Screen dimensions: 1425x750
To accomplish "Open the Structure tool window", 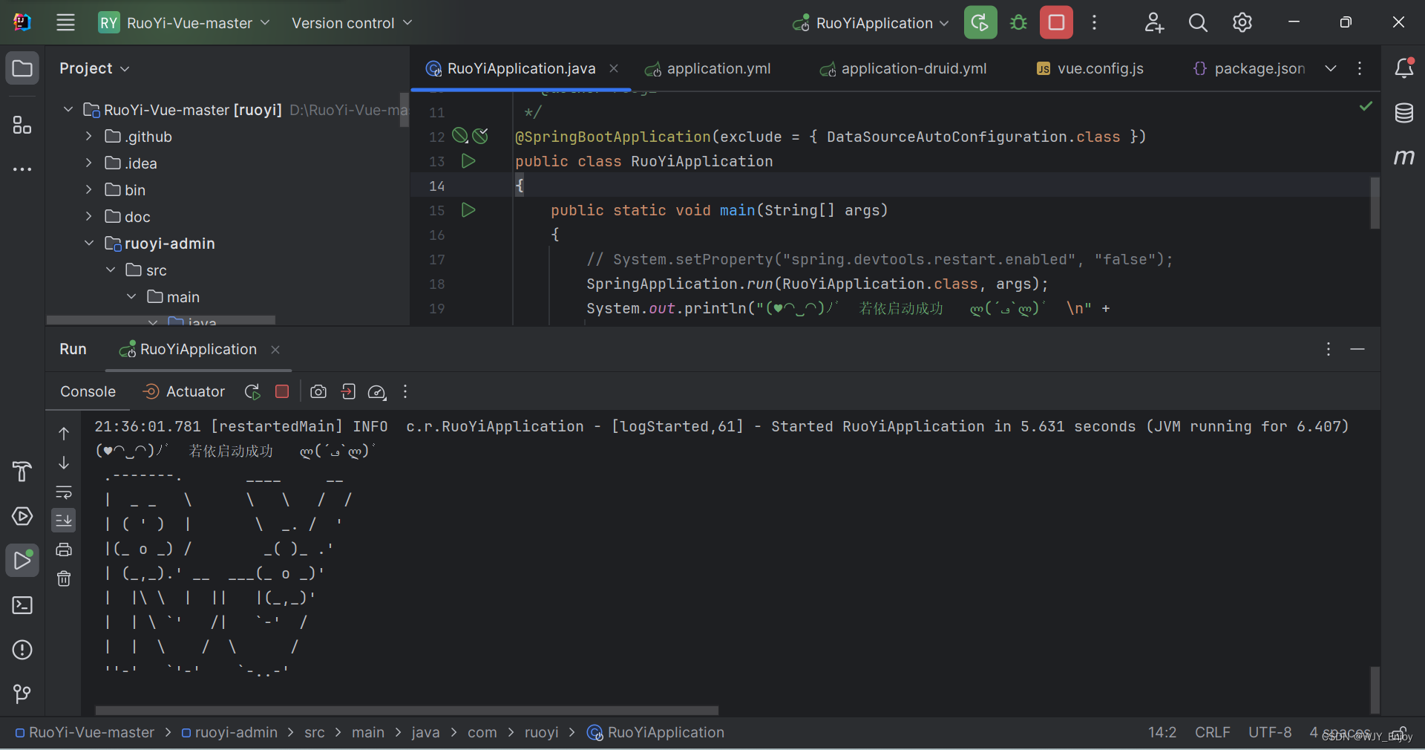I will point(22,125).
